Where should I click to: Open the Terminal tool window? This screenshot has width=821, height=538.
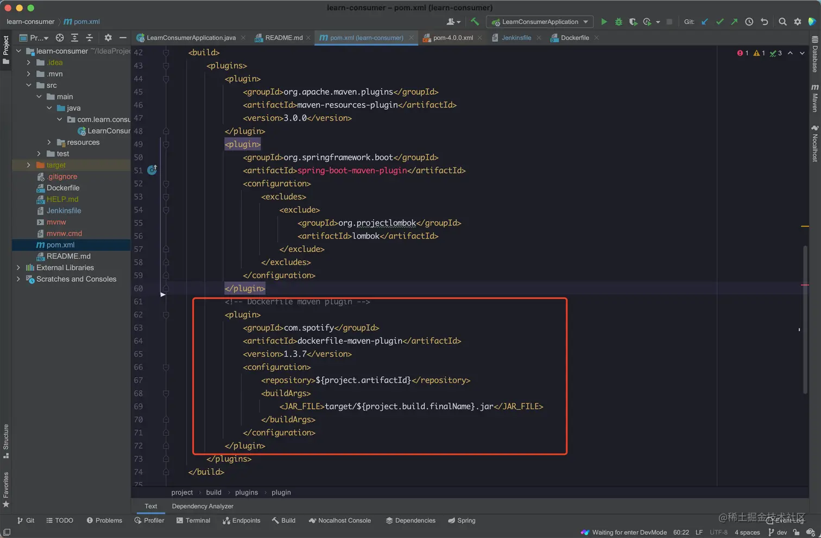[x=193, y=521]
